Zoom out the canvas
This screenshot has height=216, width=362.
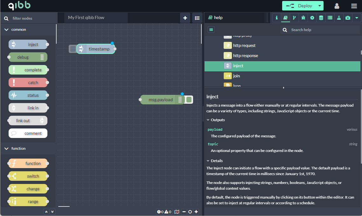tap(184, 212)
